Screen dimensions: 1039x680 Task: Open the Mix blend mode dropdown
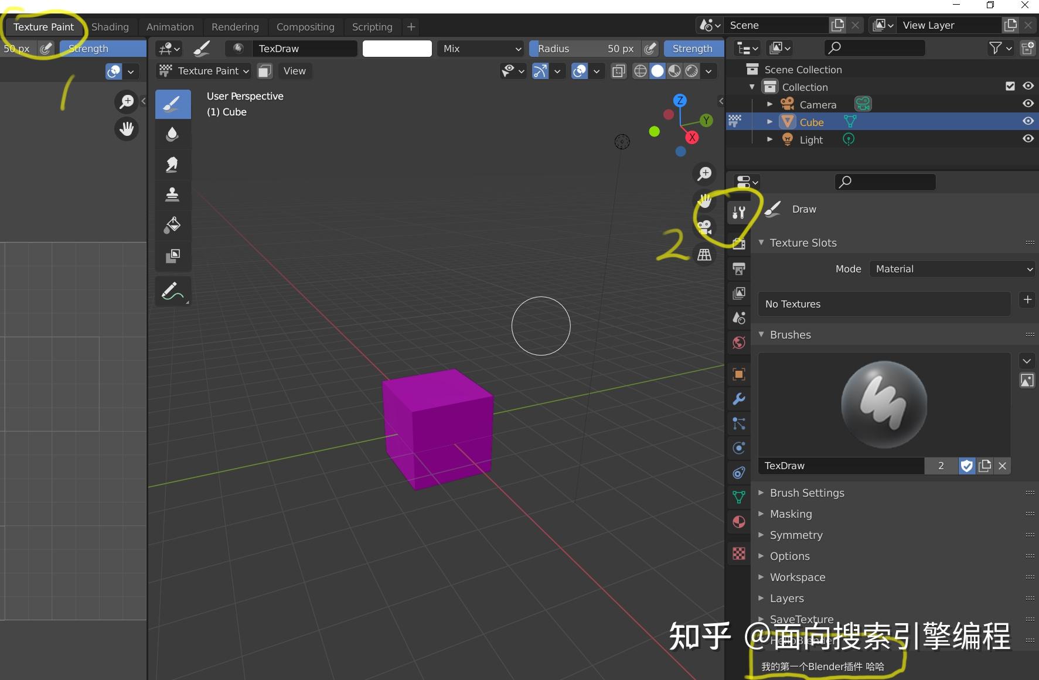[x=479, y=49]
